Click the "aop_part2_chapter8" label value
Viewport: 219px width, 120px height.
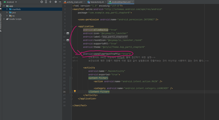click(115, 37)
